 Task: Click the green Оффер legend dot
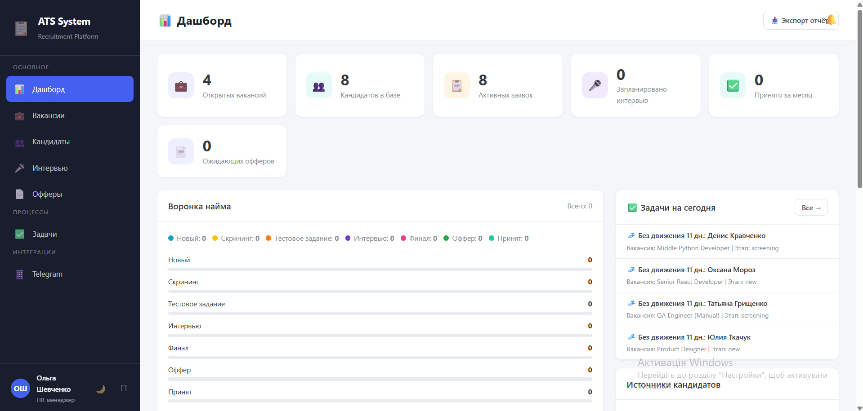[x=446, y=238]
